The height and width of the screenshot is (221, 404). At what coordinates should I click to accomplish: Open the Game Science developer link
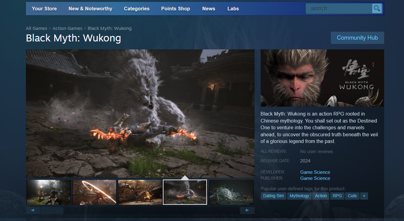point(315,172)
